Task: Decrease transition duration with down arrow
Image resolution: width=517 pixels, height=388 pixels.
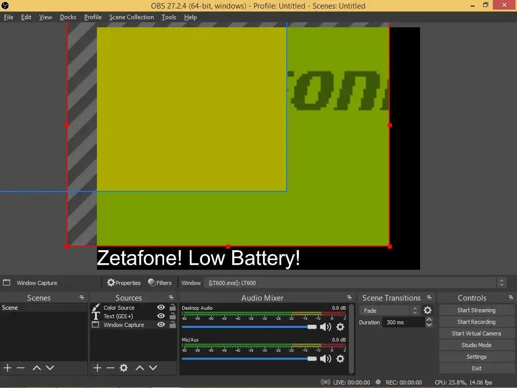Action: point(429,325)
